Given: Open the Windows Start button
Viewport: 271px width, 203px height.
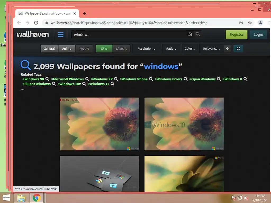Looking at the screenshot, I should pyautogui.click(x=6, y=198).
